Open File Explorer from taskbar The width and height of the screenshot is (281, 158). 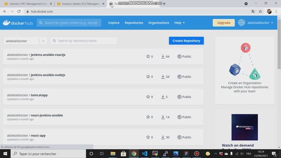click(113, 154)
